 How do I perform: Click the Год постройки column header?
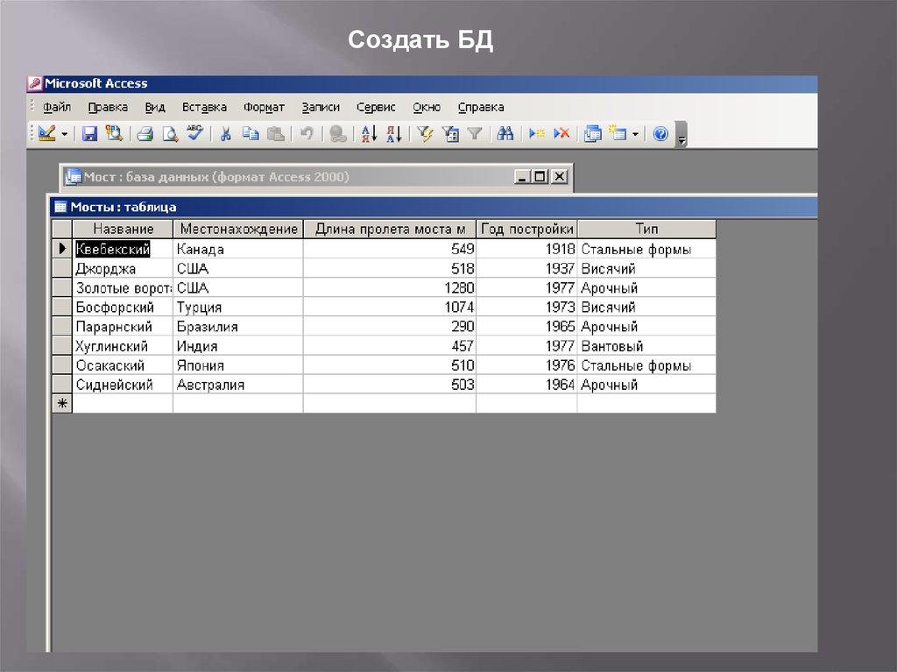point(526,230)
